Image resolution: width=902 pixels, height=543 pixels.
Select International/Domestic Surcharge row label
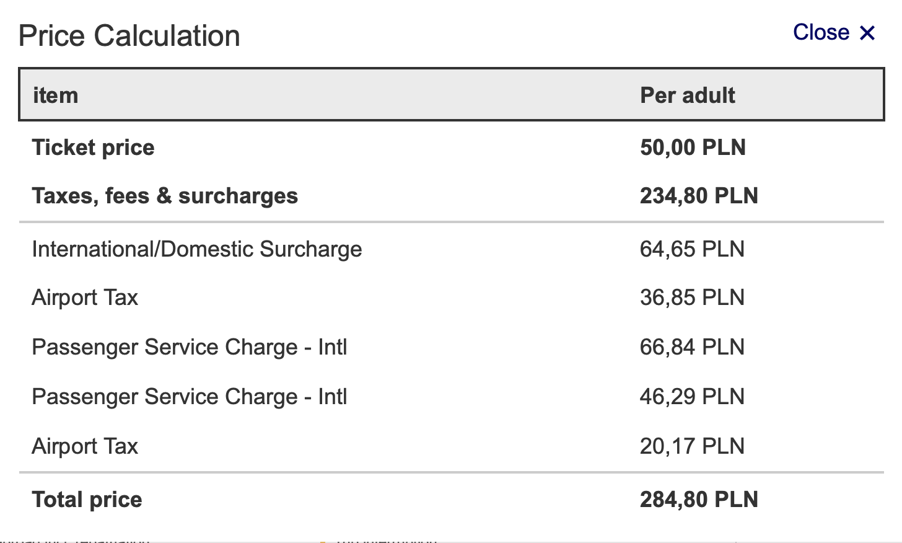click(x=197, y=249)
